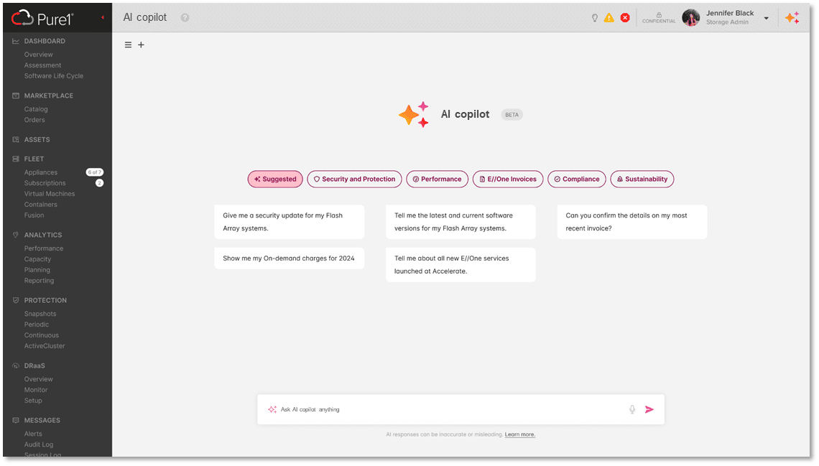Click the help question mark icon
The width and height of the screenshot is (819, 466).
point(185,18)
